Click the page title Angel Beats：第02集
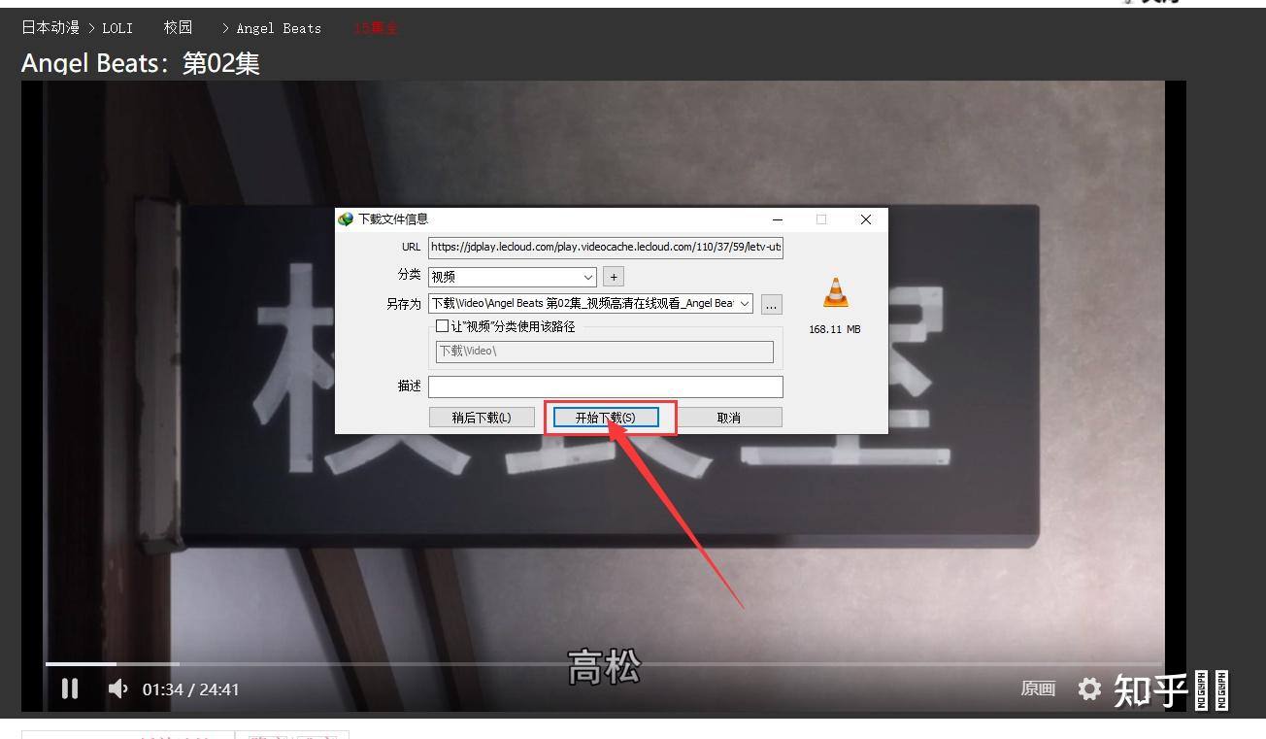1266x739 pixels. [141, 63]
